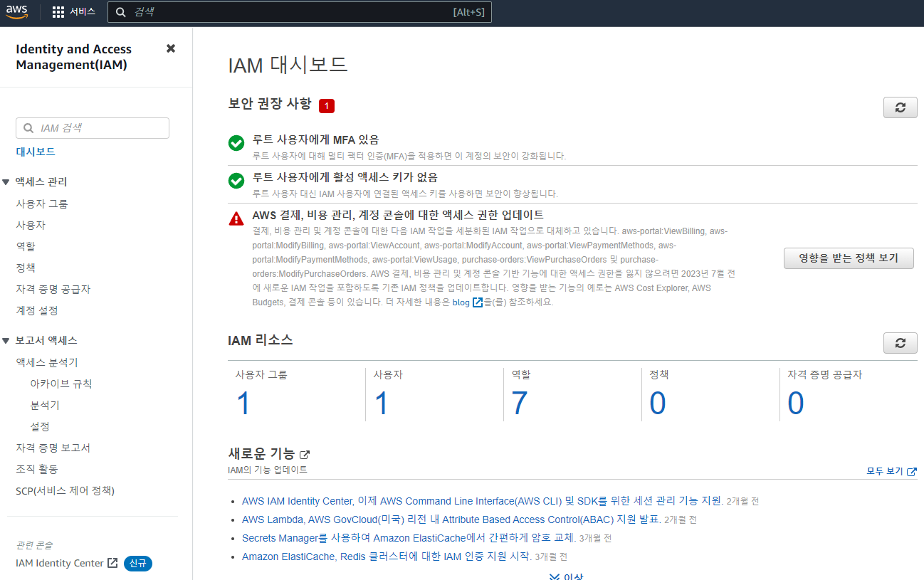Open the Secrets Manager ElastiCache news link
Image resolution: width=924 pixels, height=580 pixels.
(x=409, y=538)
